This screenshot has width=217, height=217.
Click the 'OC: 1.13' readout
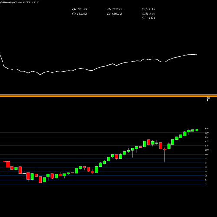(148, 10)
